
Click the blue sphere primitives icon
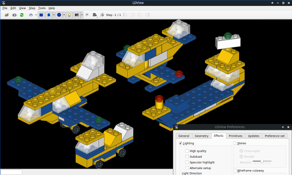point(59,15)
